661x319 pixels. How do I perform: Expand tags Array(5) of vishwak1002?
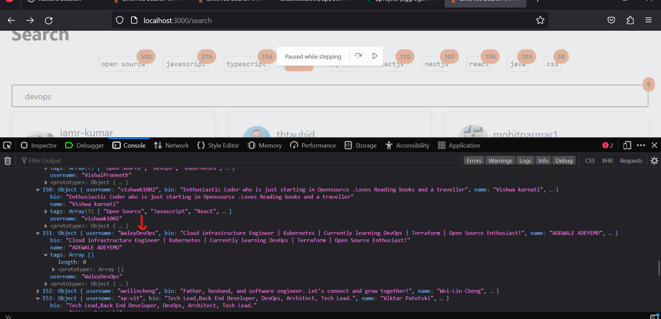pos(46,211)
